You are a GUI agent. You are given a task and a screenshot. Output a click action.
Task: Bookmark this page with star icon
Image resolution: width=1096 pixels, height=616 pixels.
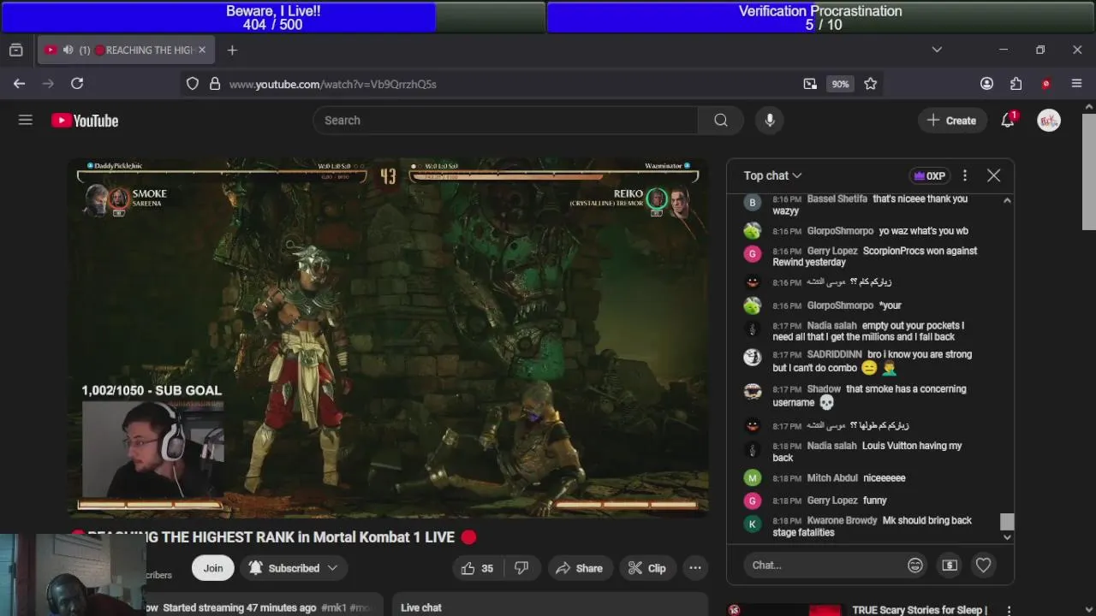tap(871, 84)
